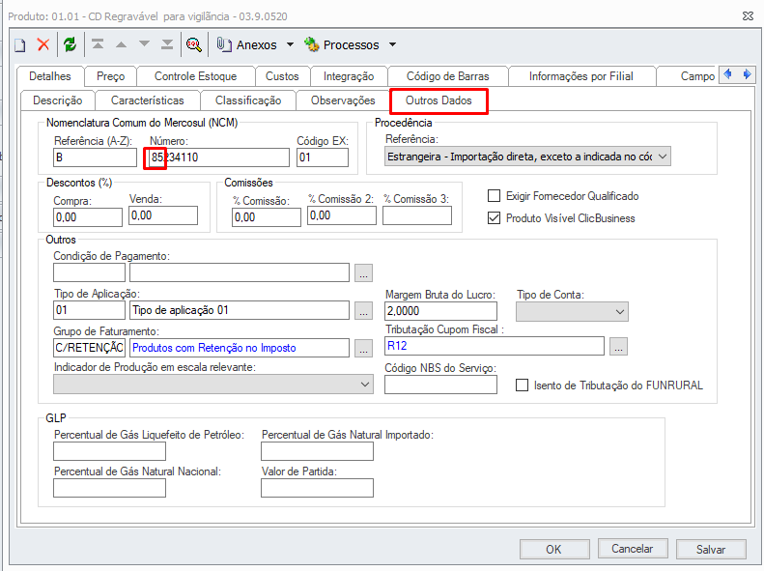Viewport: 764px width, 571px height.
Task: Click the Código NBS do Serviço field
Action: tap(441, 385)
